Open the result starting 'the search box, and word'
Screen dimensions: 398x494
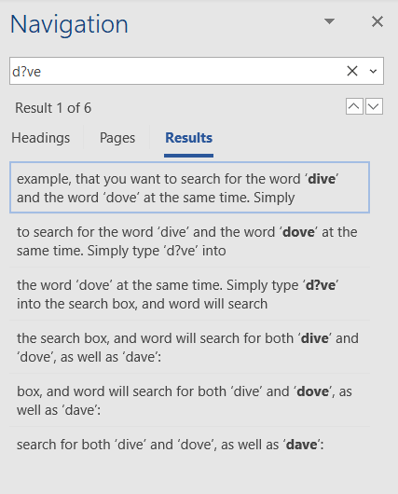click(x=189, y=348)
